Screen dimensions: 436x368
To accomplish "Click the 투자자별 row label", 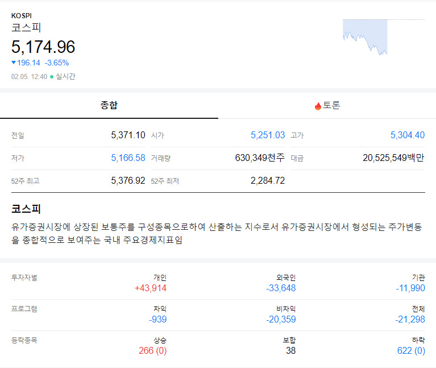I will pos(24,278).
